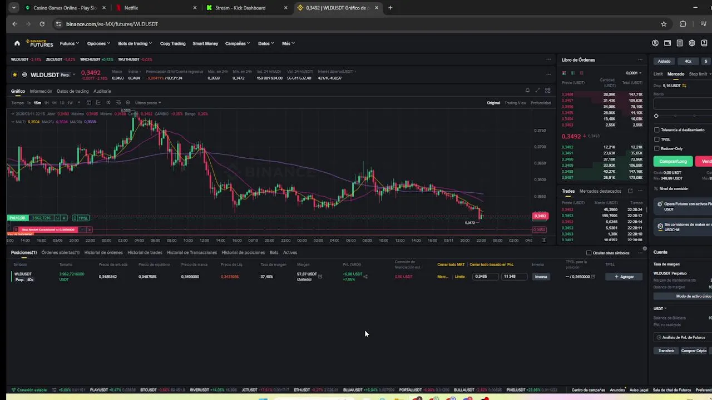Pop out the Trades panel
The width and height of the screenshot is (712, 400).
630,191
